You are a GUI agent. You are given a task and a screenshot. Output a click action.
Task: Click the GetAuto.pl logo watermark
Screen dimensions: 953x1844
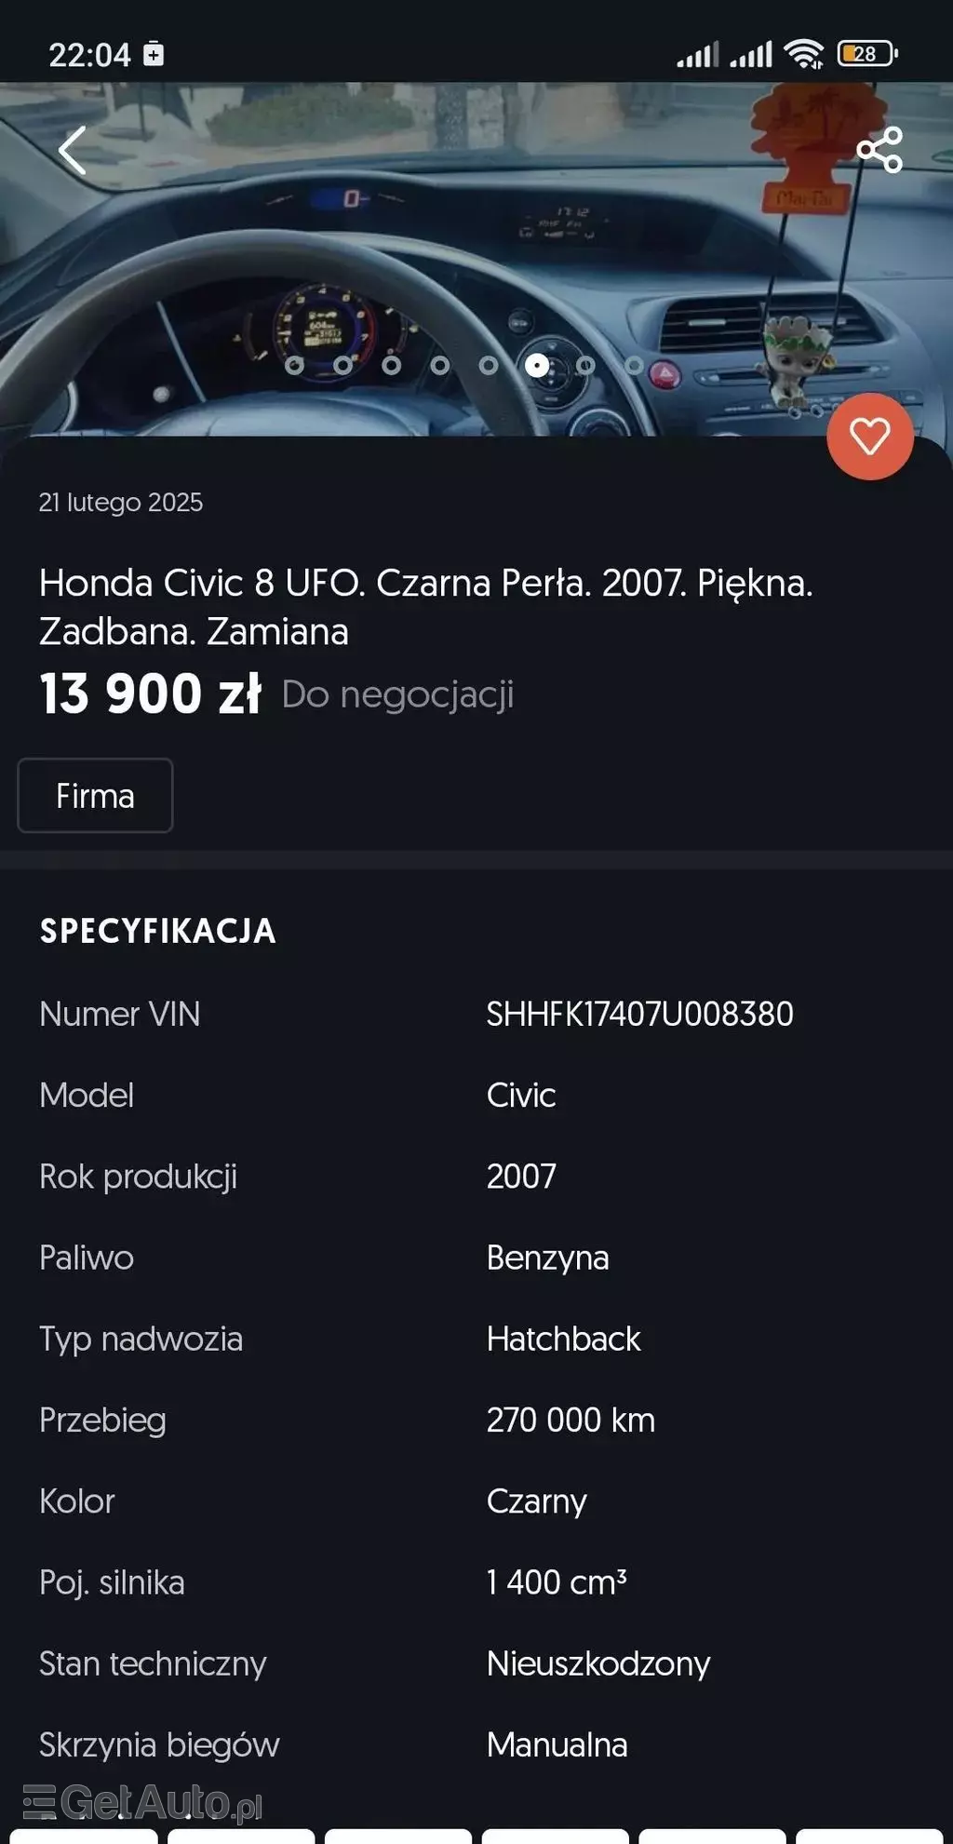click(142, 1802)
